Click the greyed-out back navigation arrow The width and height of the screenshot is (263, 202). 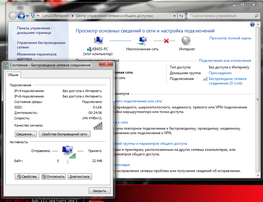[13, 16]
